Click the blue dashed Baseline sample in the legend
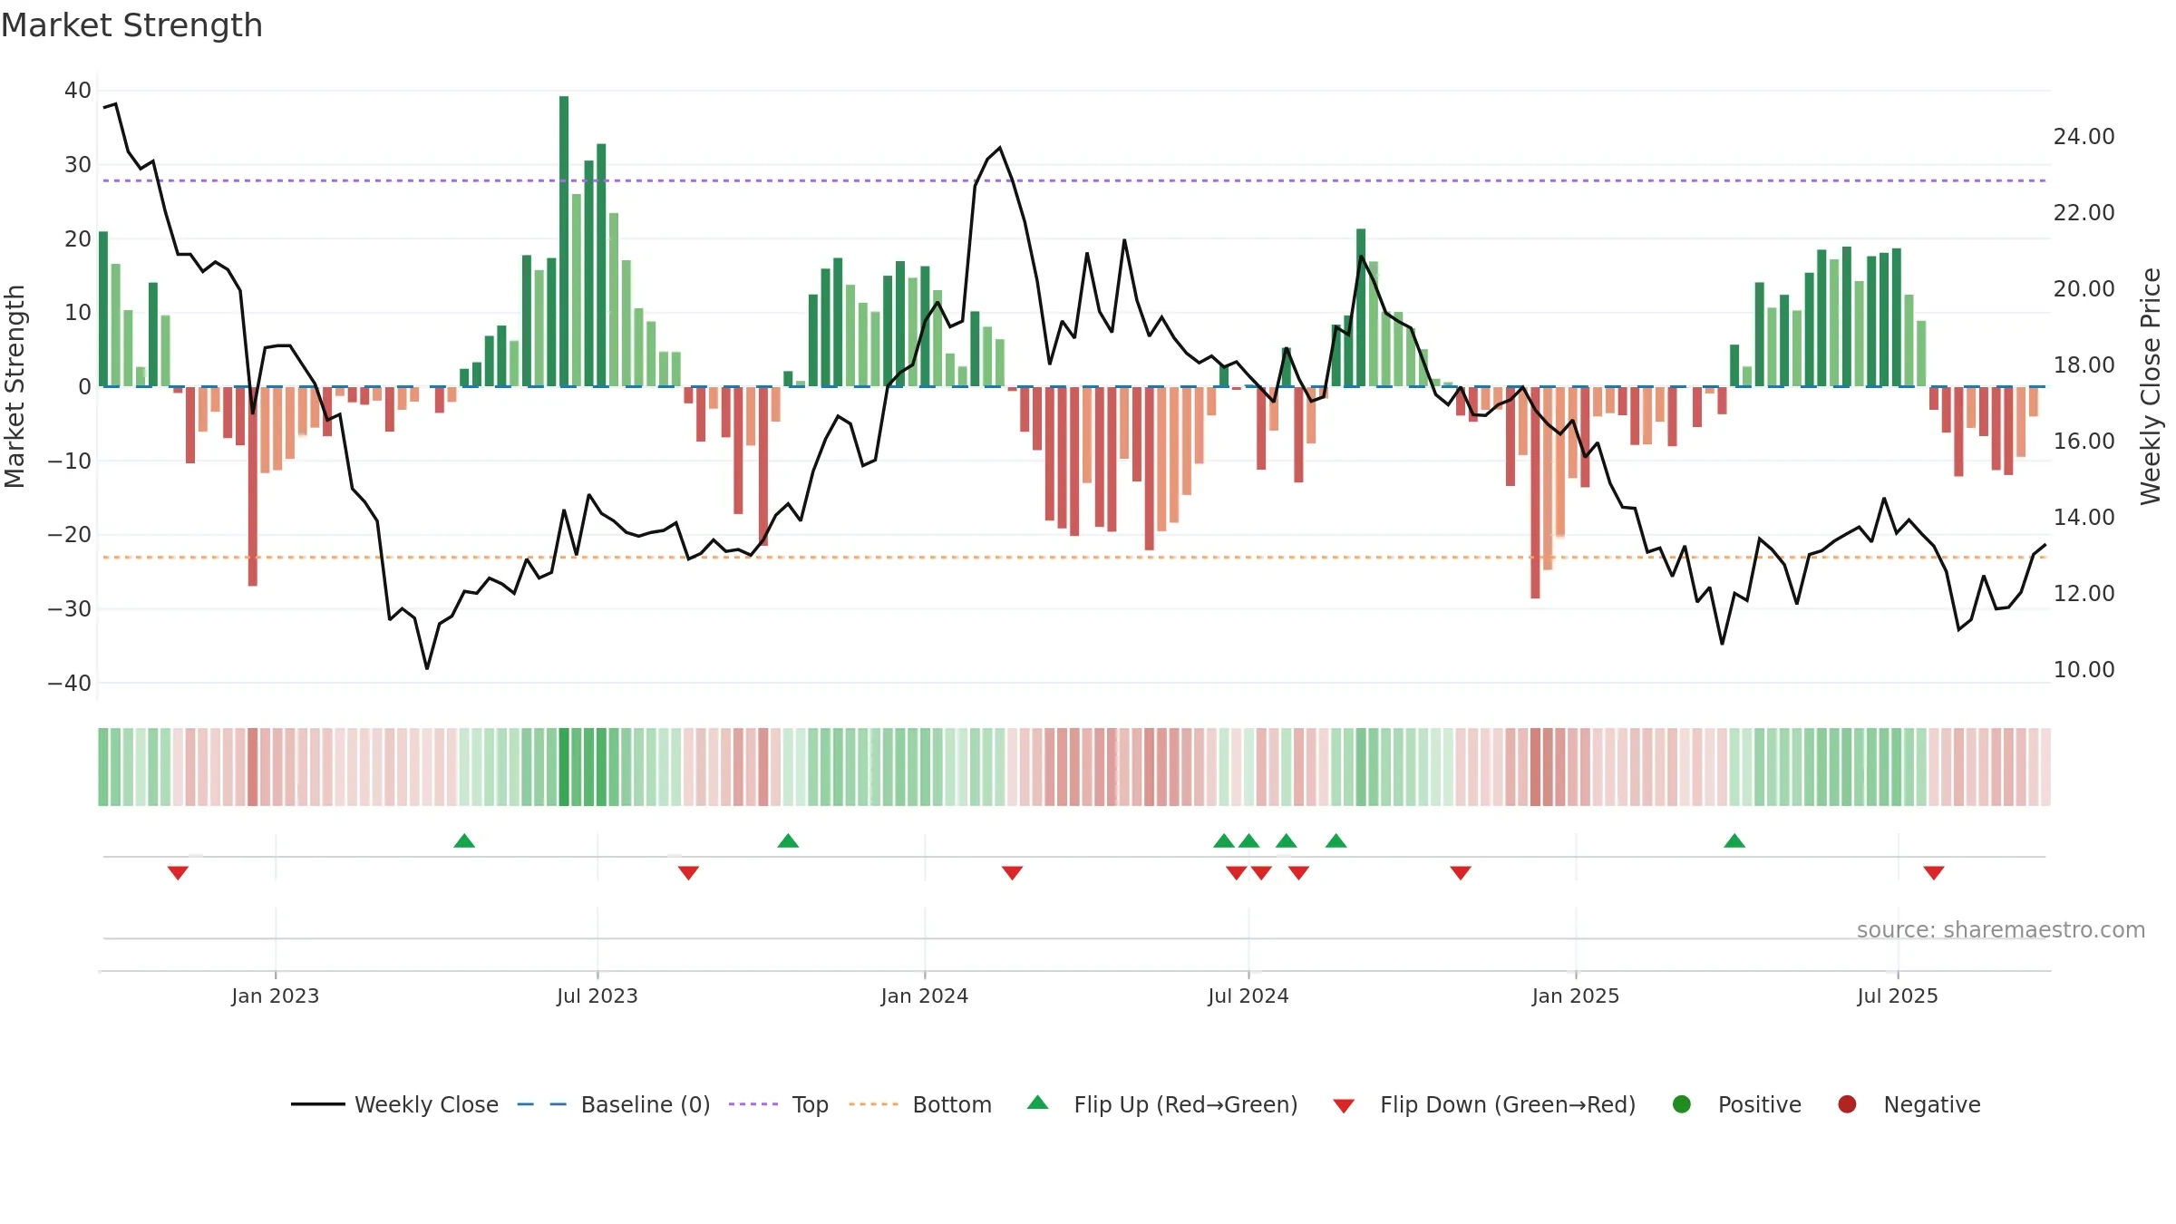Viewport: 2176px width, 1224px height. coord(542,1104)
